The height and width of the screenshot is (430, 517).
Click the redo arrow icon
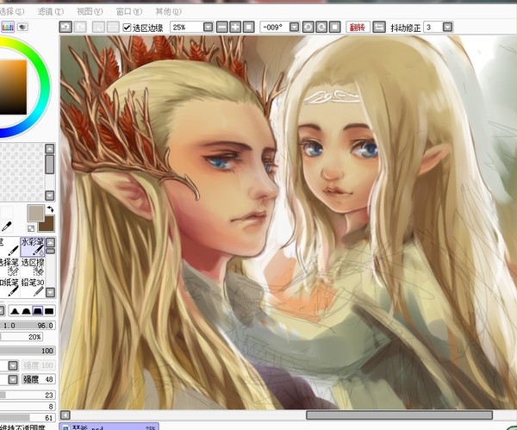pyautogui.click(x=80, y=27)
